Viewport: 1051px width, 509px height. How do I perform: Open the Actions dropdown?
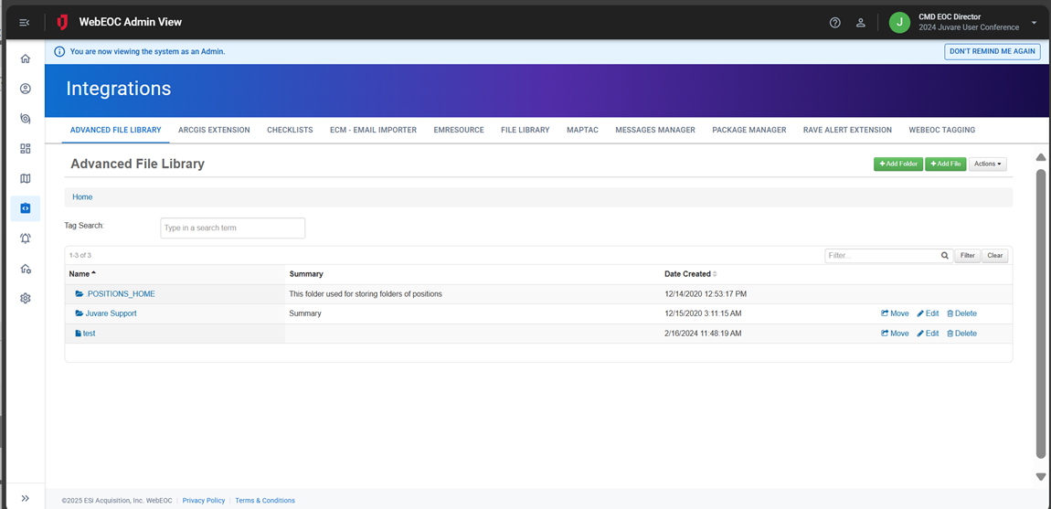tap(987, 164)
